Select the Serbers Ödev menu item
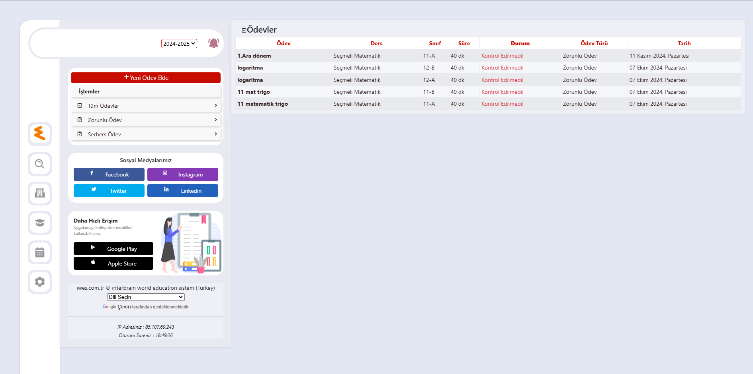 [x=146, y=134]
